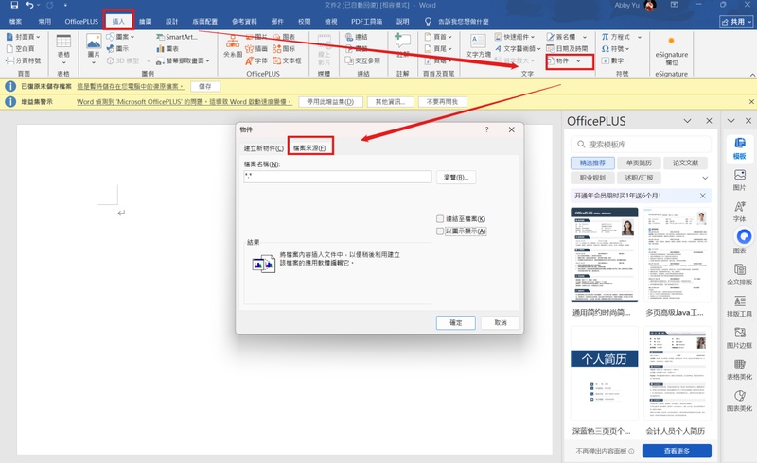Image resolution: width=757 pixels, height=463 pixels.
Task: Insert a comment (註解)
Action: tap(403, 47)
